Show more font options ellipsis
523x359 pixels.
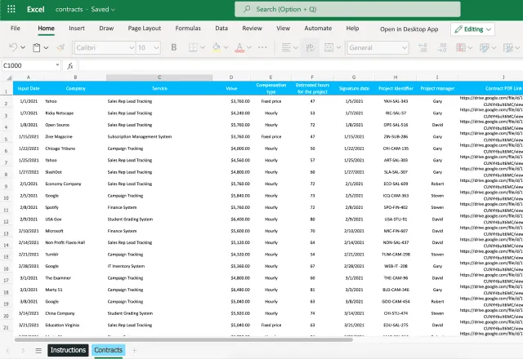click(262, 47)
